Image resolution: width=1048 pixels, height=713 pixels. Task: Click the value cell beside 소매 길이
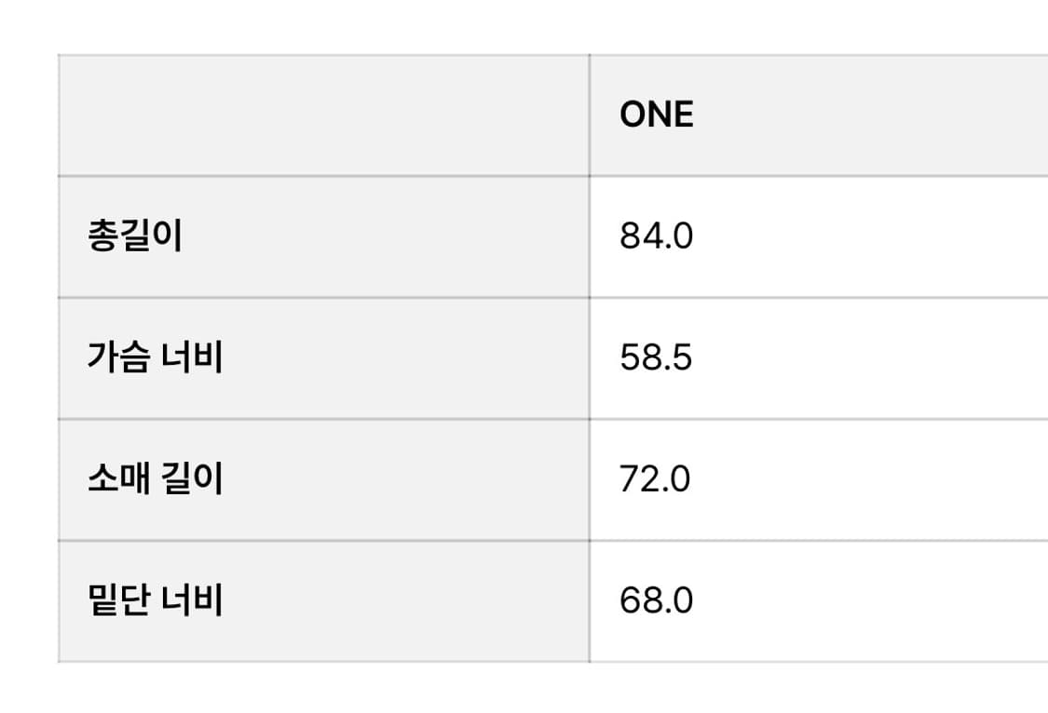point(818,479)
